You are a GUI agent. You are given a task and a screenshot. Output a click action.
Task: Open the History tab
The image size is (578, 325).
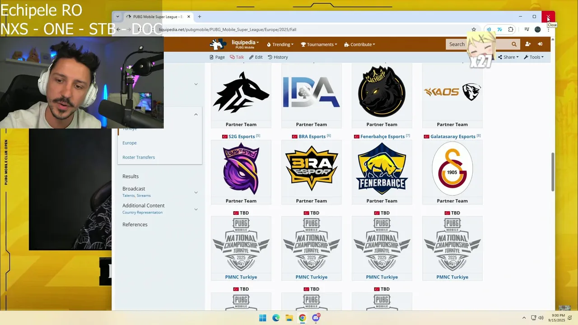click(x=278, y=57)
